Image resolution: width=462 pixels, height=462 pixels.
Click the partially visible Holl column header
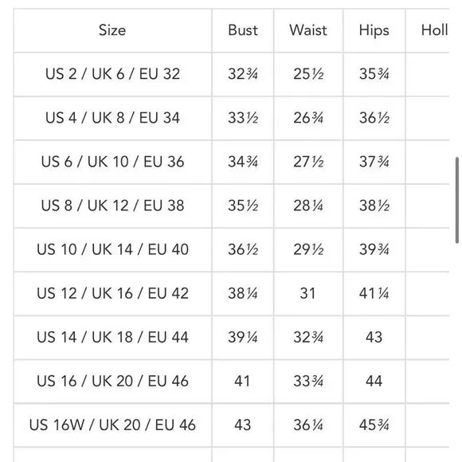pos(434,30)
